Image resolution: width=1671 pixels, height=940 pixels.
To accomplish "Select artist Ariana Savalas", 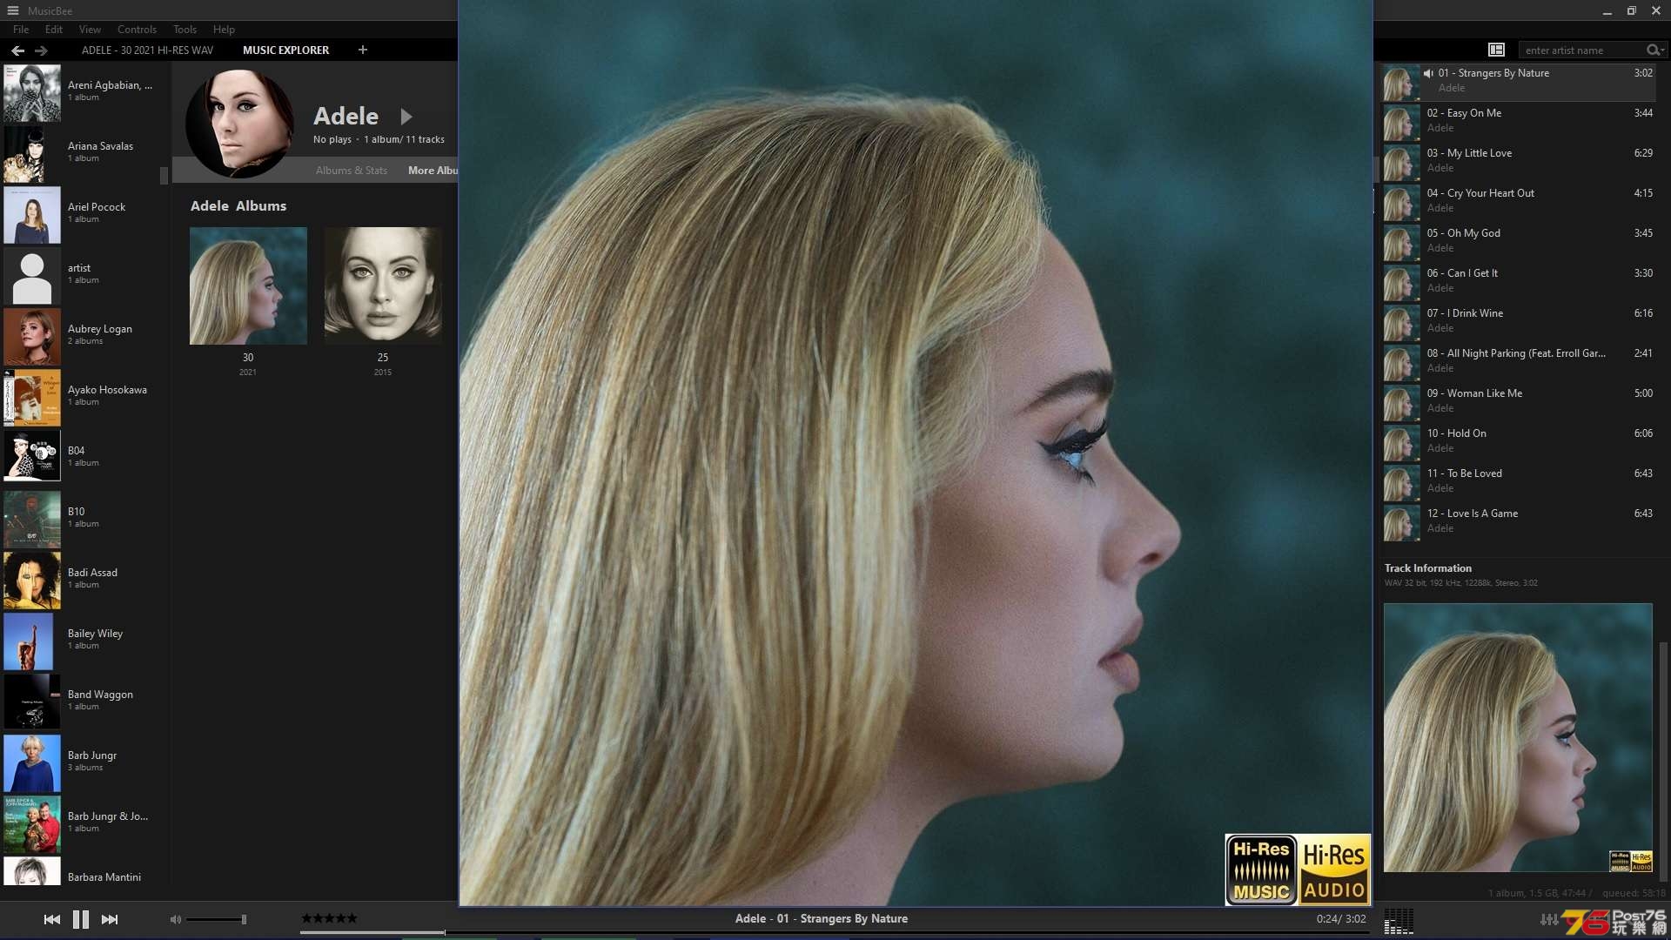I will [x=80, y=152].
